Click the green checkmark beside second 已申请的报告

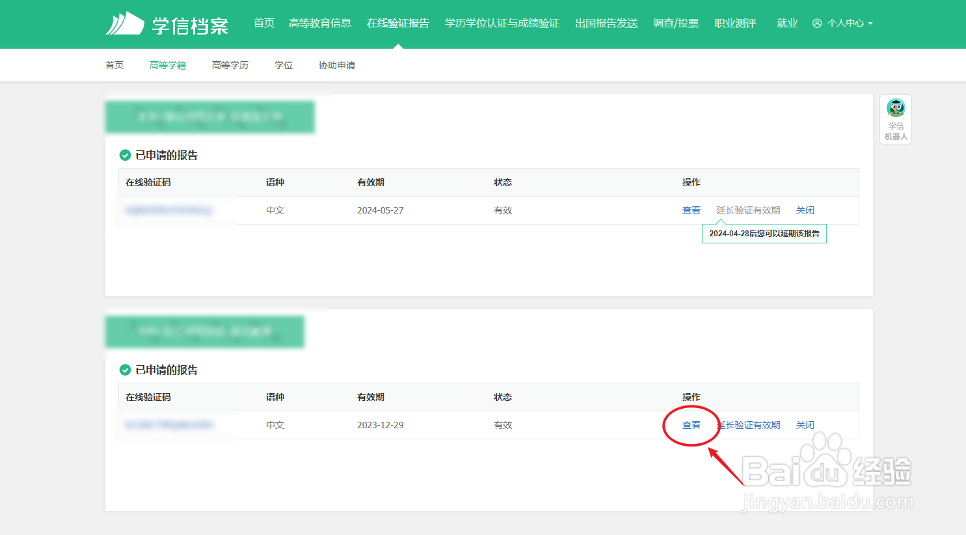(125, 370)
